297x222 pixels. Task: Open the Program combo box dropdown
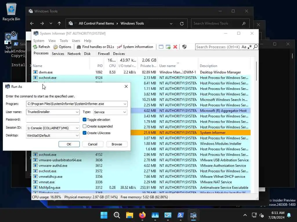[125, 104]
